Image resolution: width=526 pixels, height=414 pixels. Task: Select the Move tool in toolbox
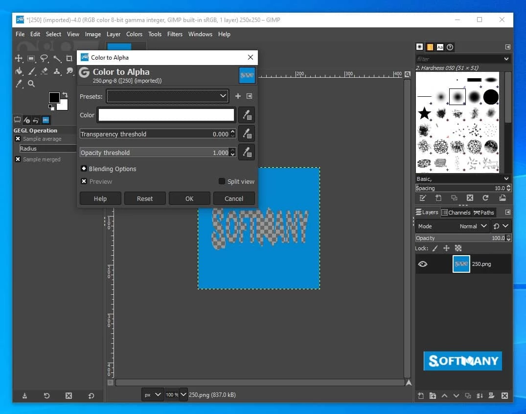coord(19,59)
